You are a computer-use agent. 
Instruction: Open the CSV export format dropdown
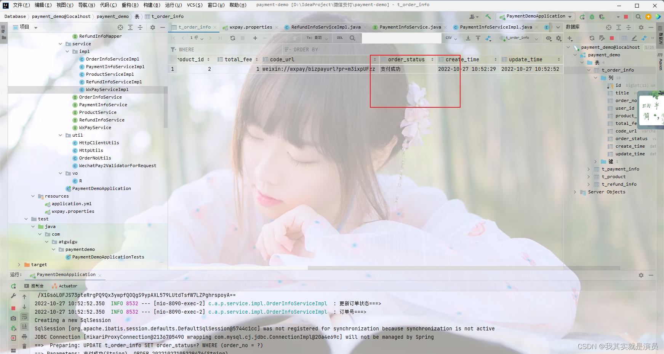[451, 38]
